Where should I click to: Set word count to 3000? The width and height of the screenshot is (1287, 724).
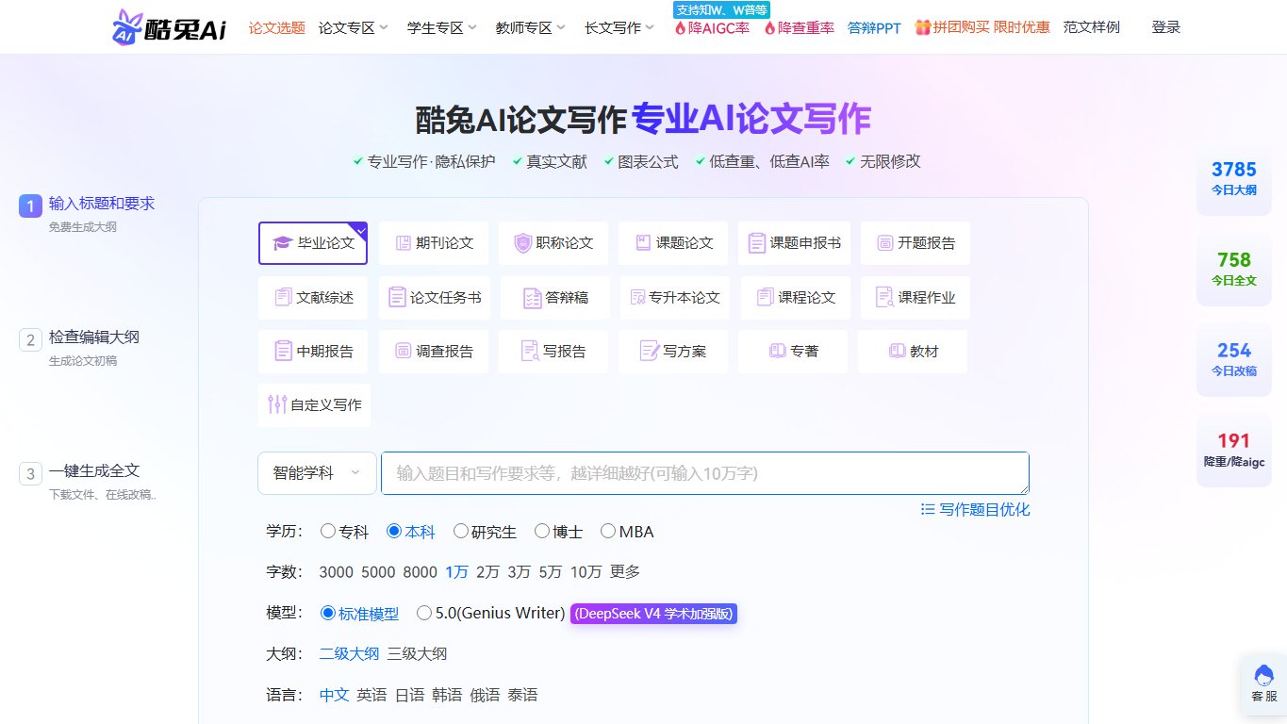click(337, 571)
